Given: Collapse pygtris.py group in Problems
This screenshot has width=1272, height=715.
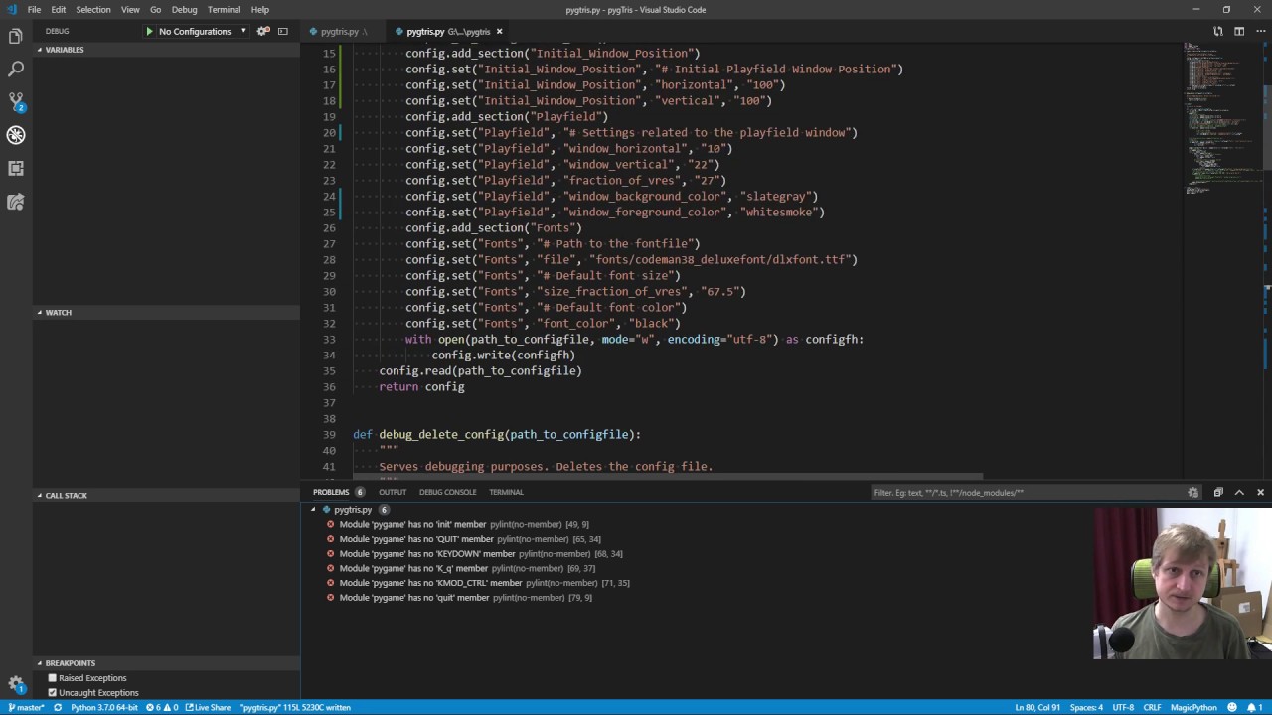Looking at the screenshot, I should [x=314, y=510].
